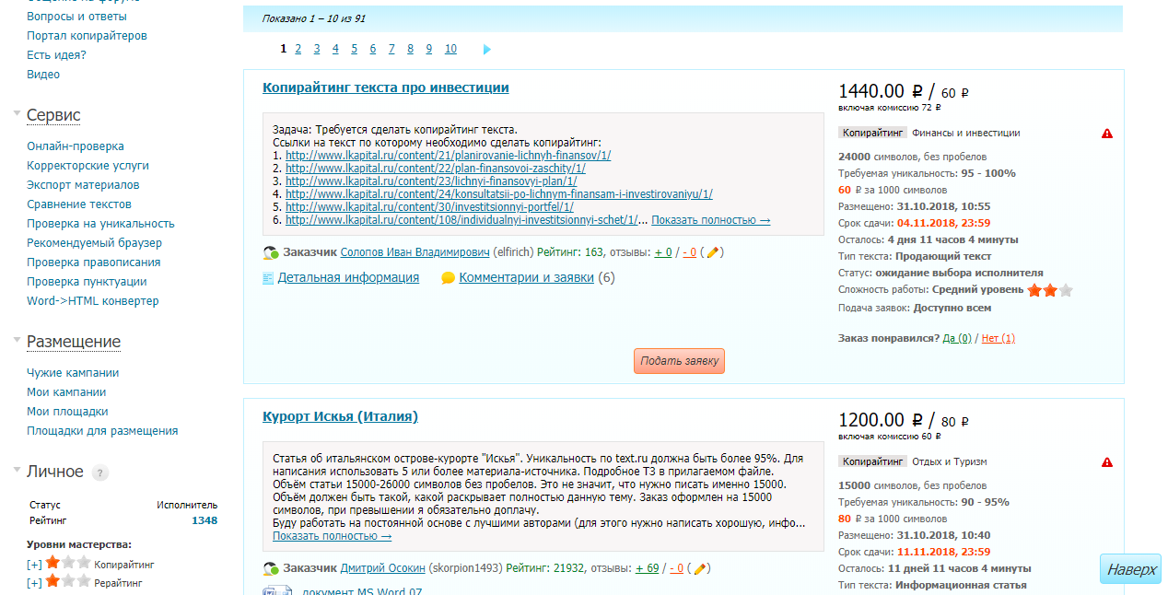This screenshot has width=1168, height=595.
Task: Expand the Рерайтинг mastery level [+]
Action: pos(34,583)
